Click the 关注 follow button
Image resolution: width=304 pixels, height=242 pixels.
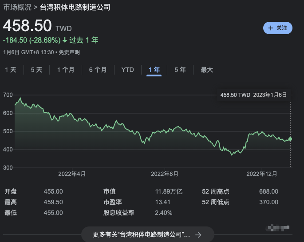[278, 28]
